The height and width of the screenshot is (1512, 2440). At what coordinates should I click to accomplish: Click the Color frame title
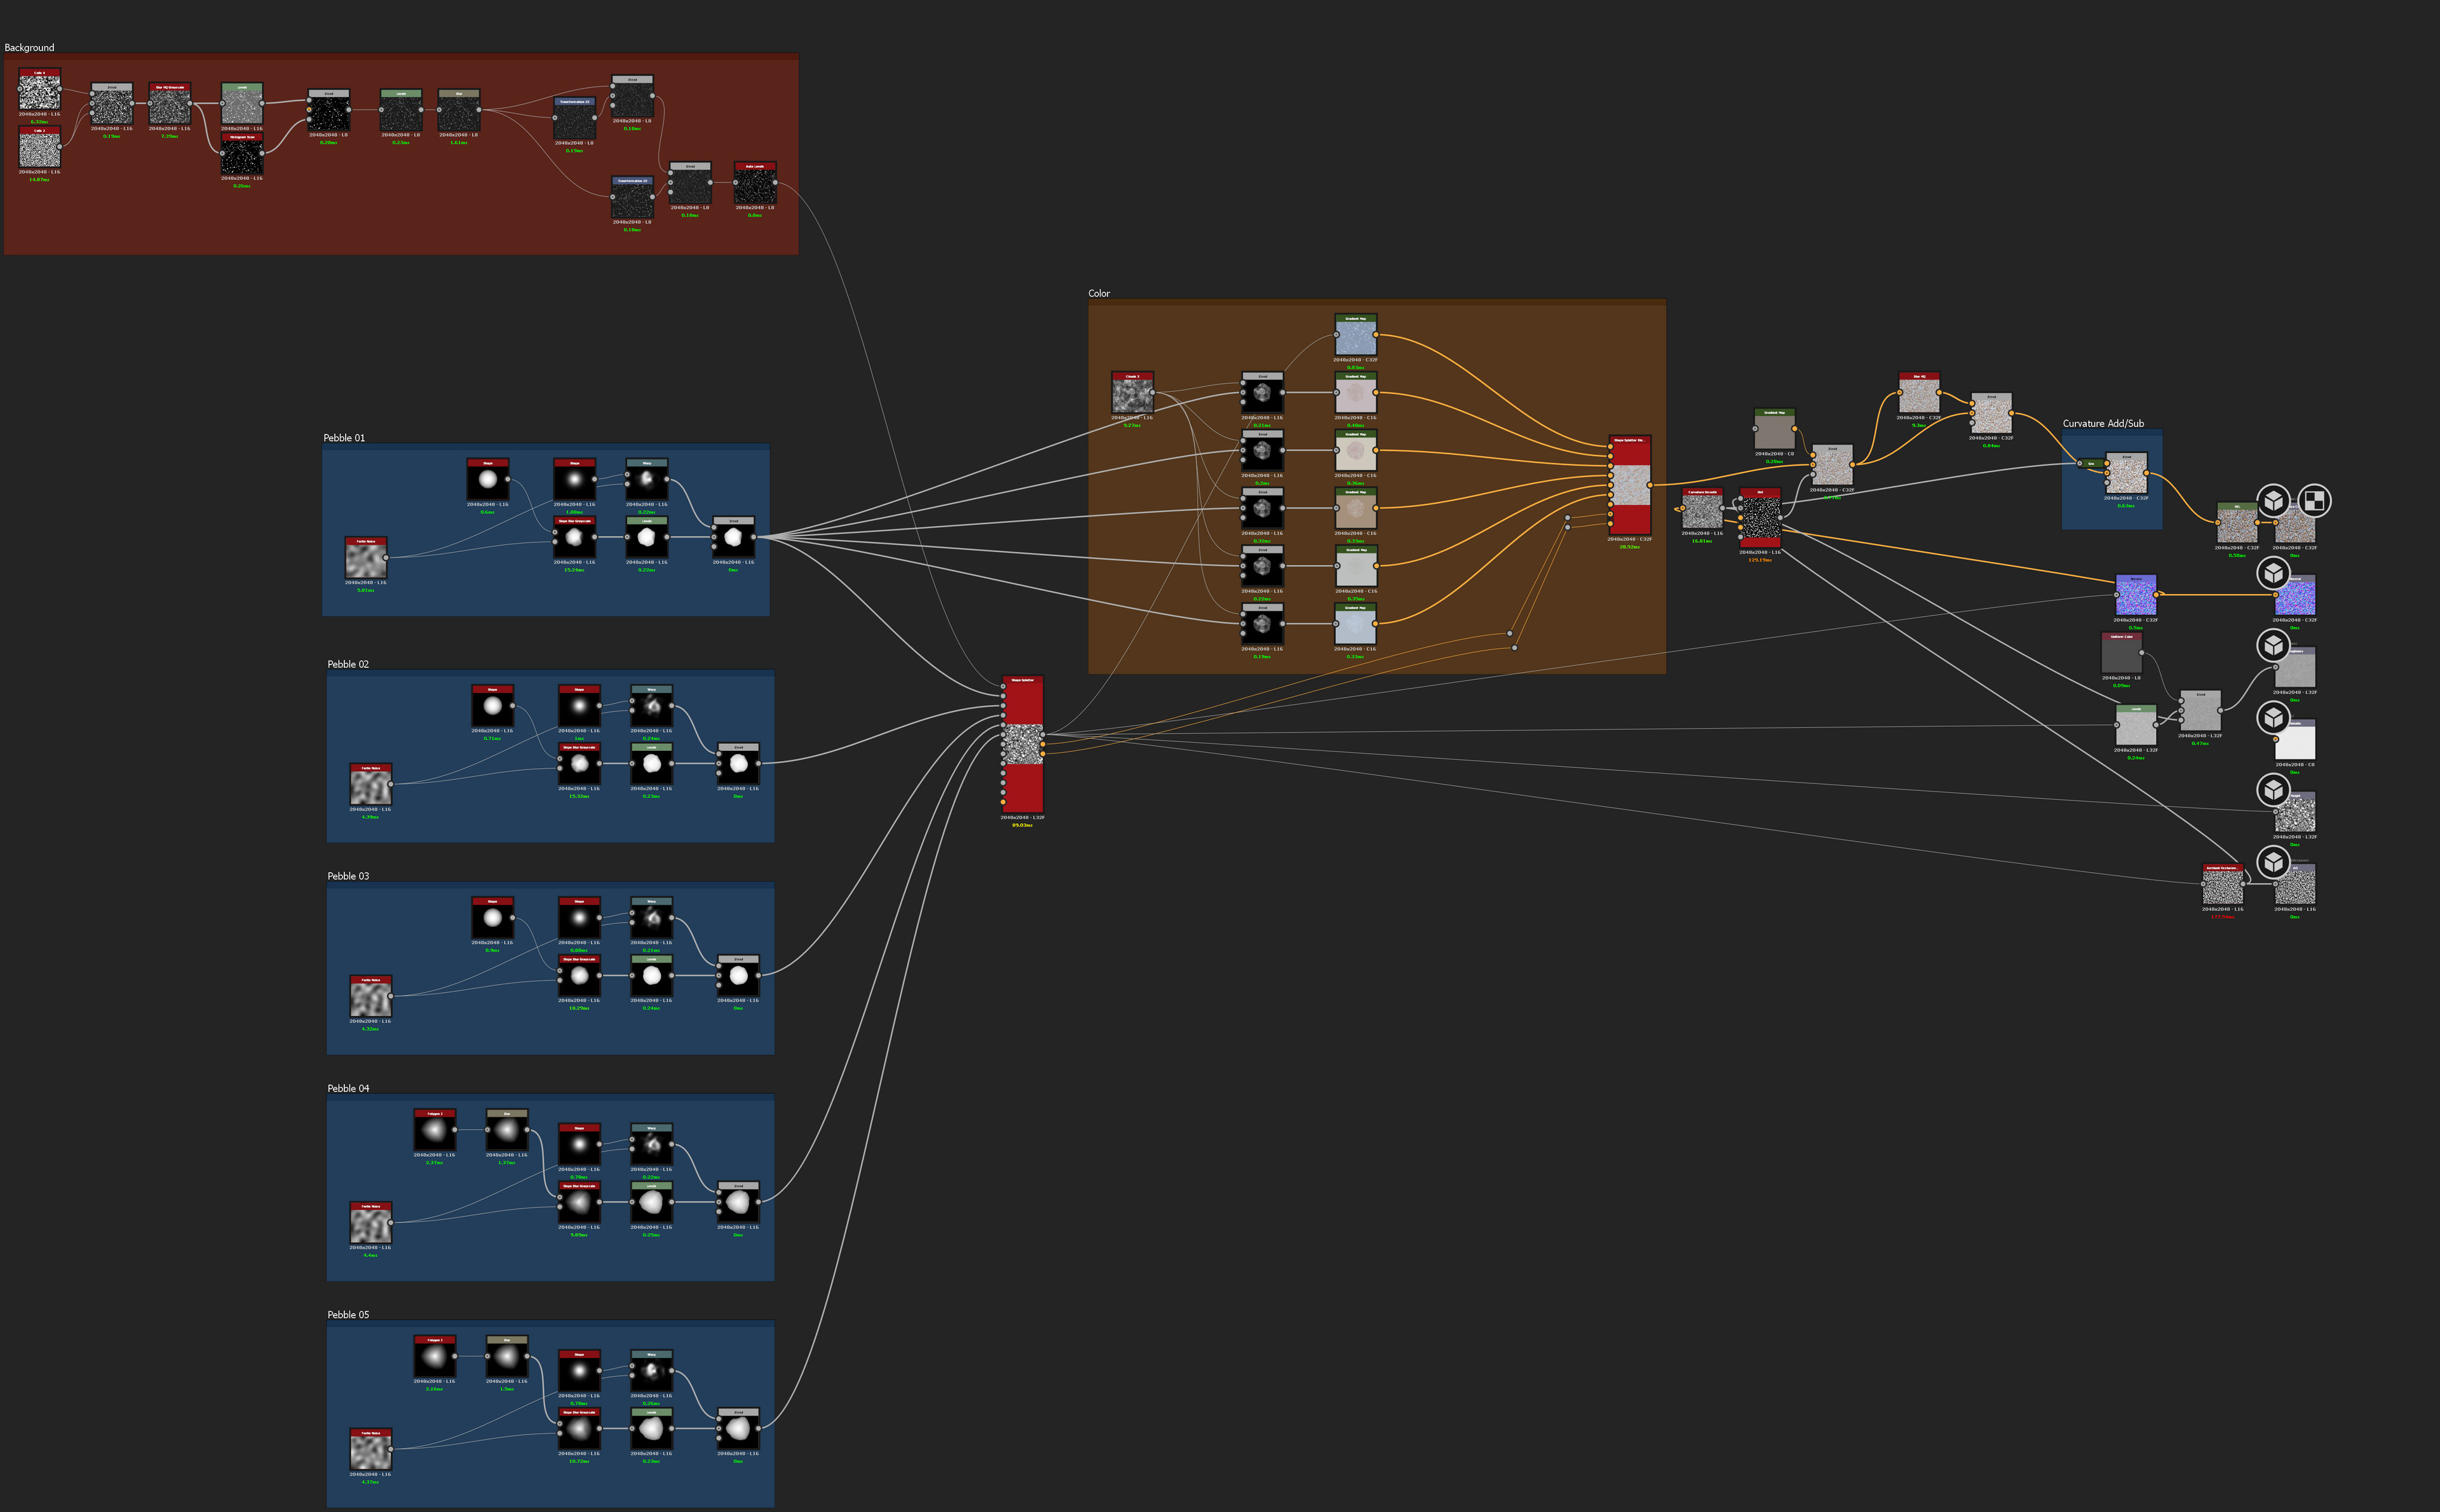pyautogui.click(x=1099, y=293)
